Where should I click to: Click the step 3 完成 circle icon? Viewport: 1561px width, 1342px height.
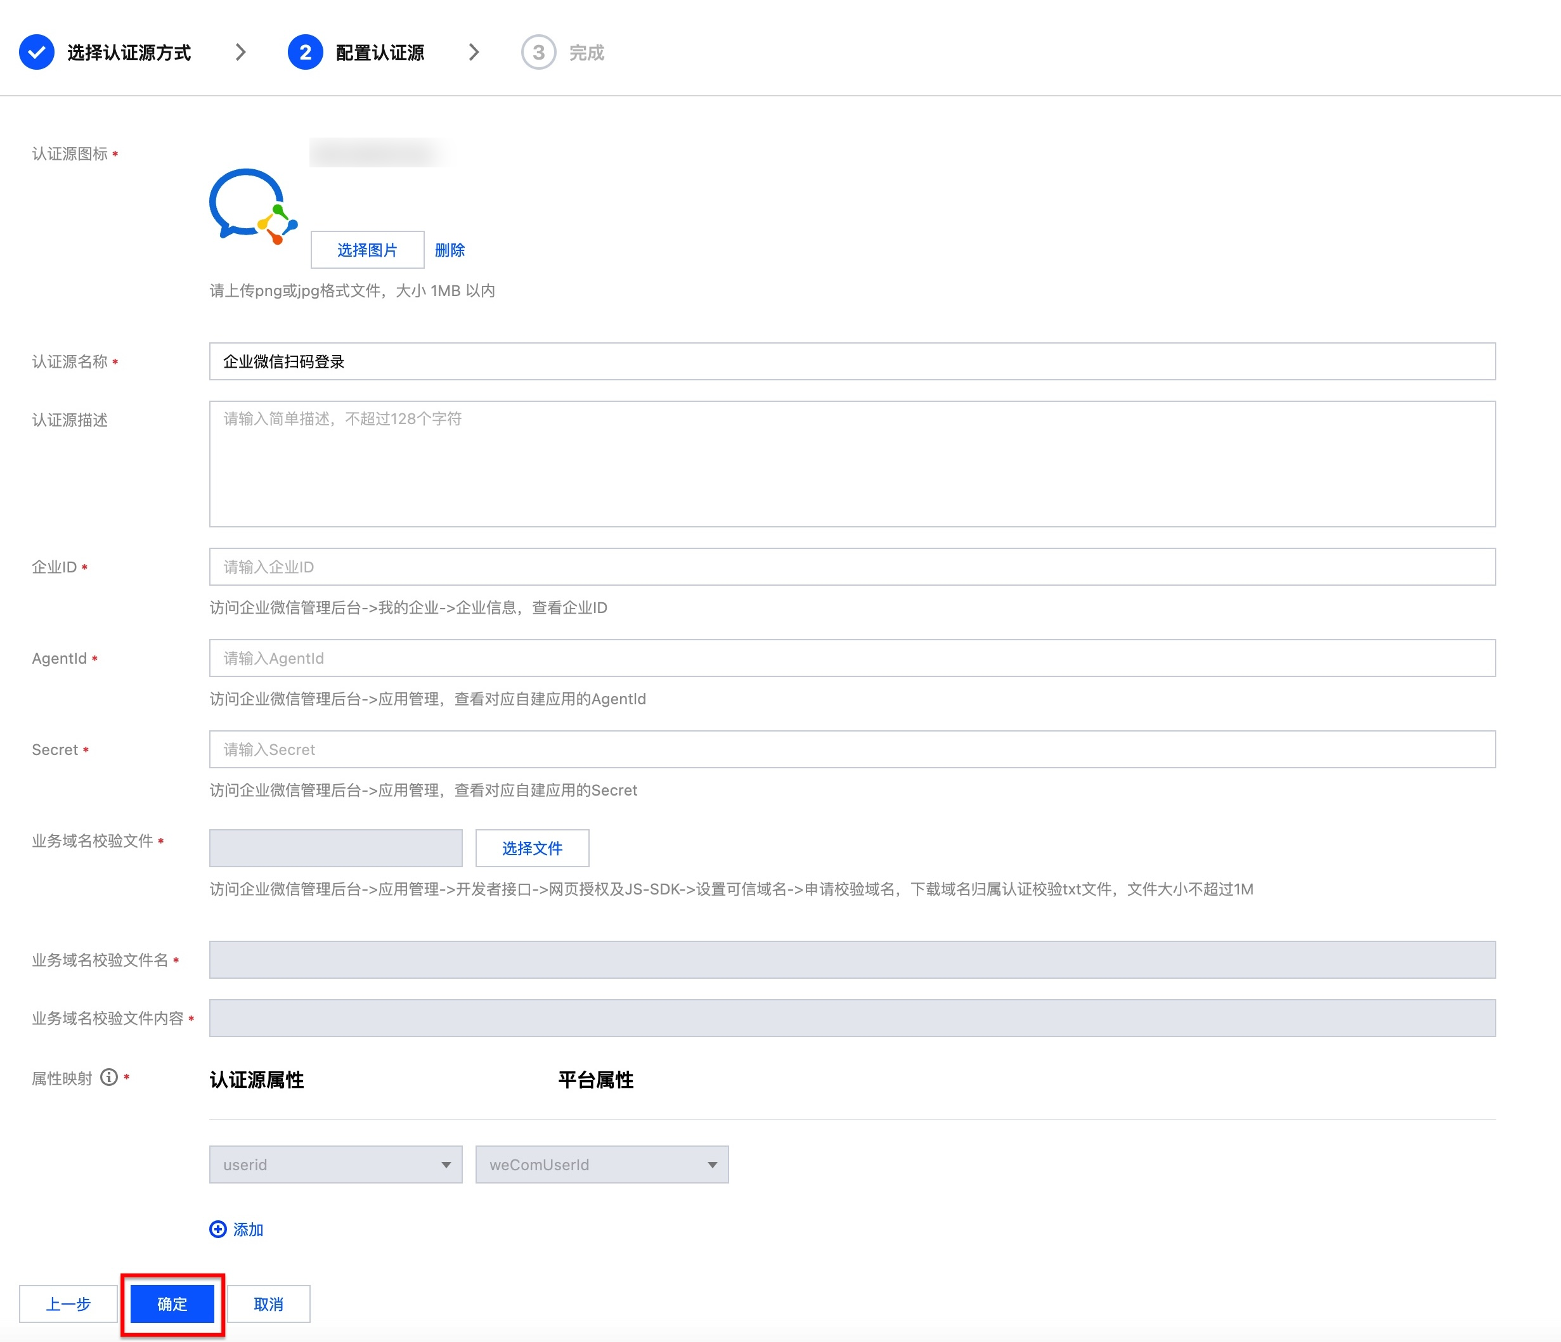(538, 53)
